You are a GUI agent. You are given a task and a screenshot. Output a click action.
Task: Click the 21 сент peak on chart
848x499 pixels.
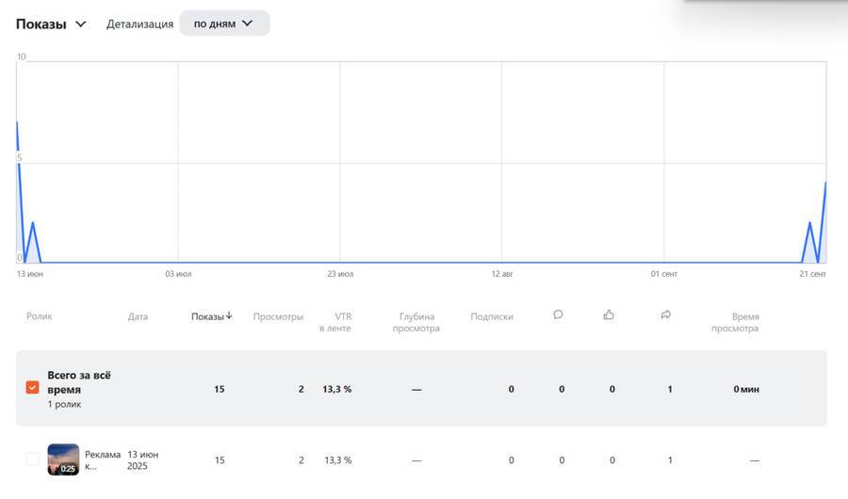(825, 183)
